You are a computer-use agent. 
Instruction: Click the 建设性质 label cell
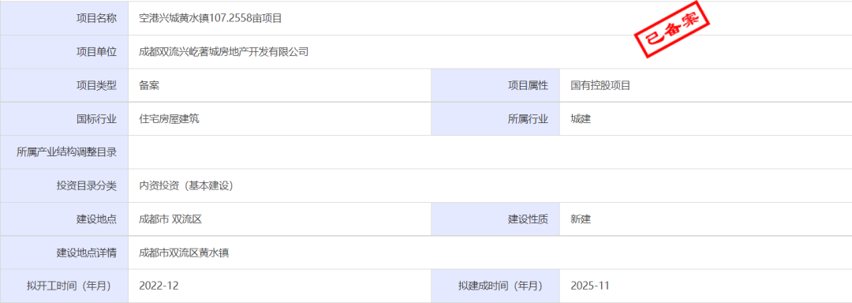(x=495, y=219)
